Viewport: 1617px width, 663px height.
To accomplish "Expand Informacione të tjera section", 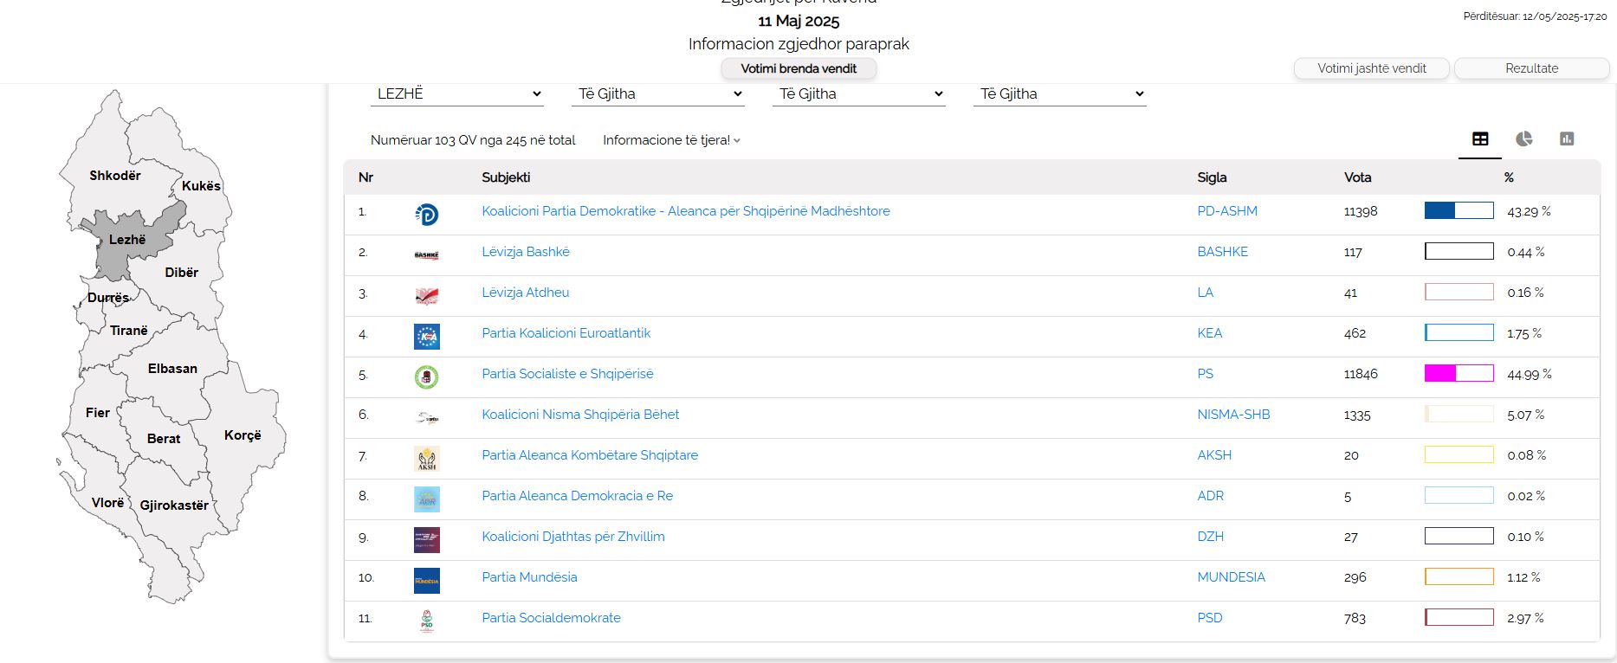I will pos(671,140).
